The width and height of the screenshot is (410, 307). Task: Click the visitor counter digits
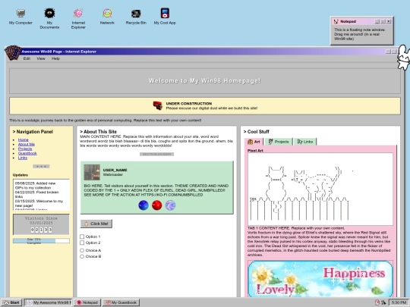(x=41, y=230)
